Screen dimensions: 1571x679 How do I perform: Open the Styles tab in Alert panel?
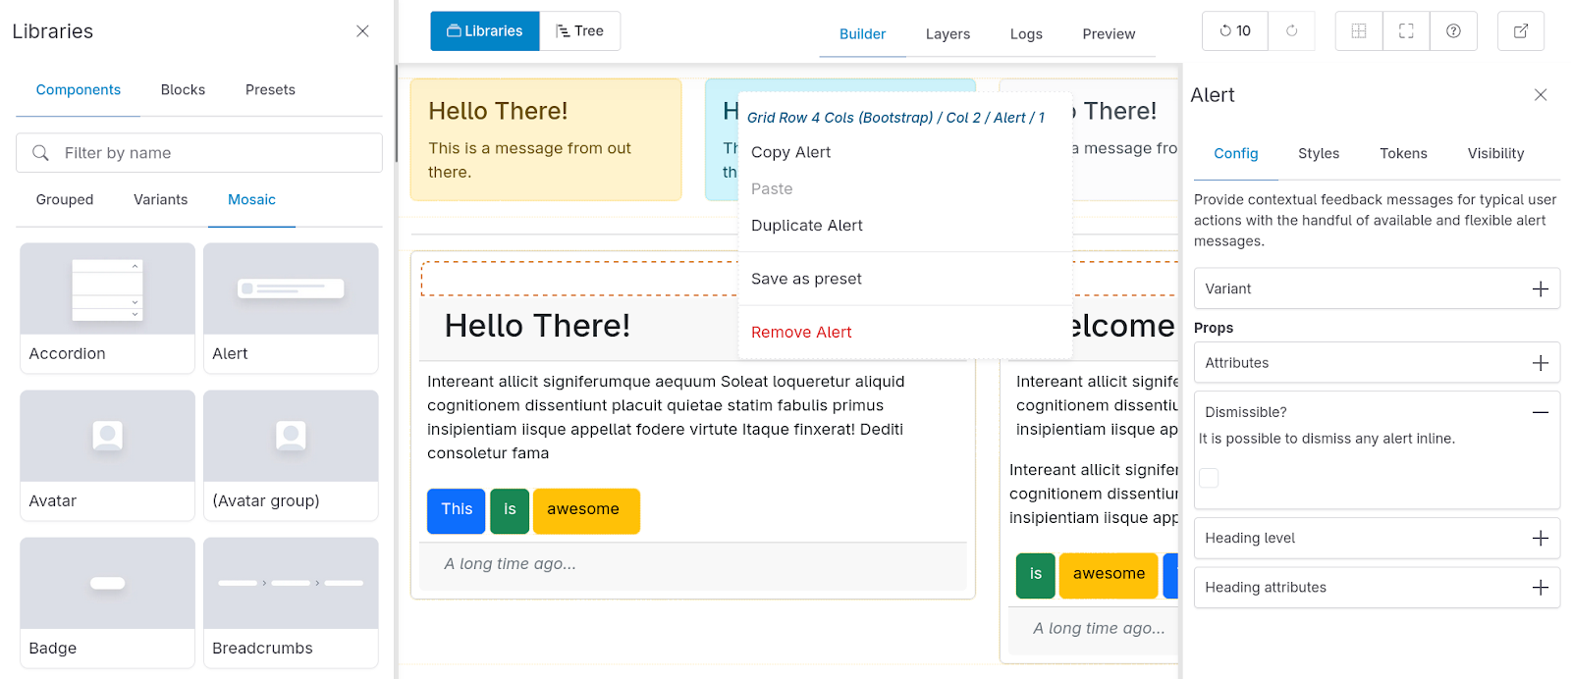pos(1319,154)
